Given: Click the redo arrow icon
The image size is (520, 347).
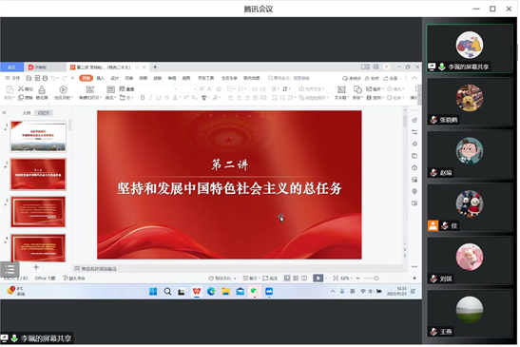Looking at the screenshot, I should click(64, 78).
